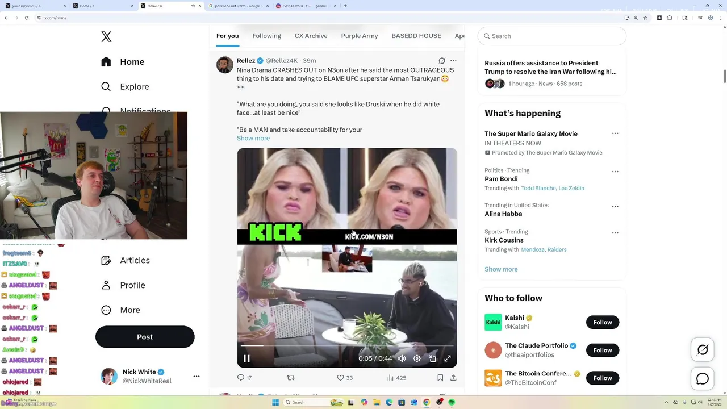Pause the video playback

(x=246, y=358)
